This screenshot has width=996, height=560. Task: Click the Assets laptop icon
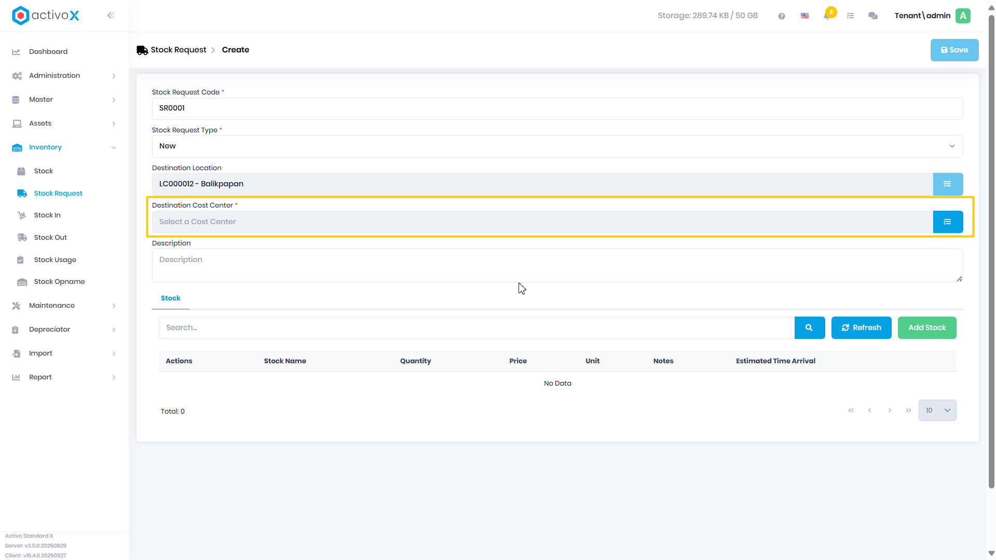pos(17,124)
